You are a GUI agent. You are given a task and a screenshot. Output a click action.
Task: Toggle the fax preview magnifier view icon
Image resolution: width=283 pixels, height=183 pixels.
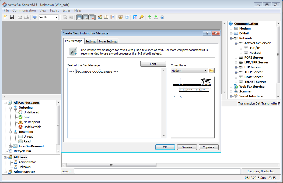click(x=86, y=17)
